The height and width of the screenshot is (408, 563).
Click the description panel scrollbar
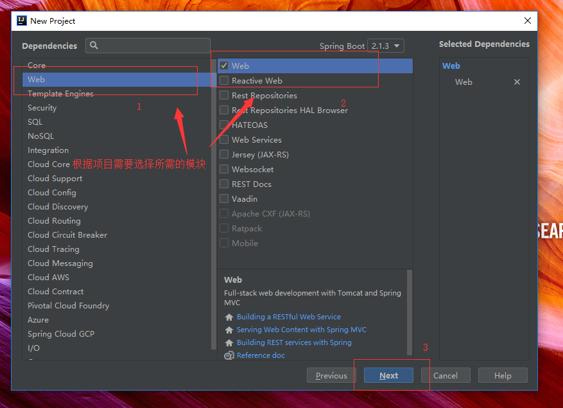pos(410,312)
